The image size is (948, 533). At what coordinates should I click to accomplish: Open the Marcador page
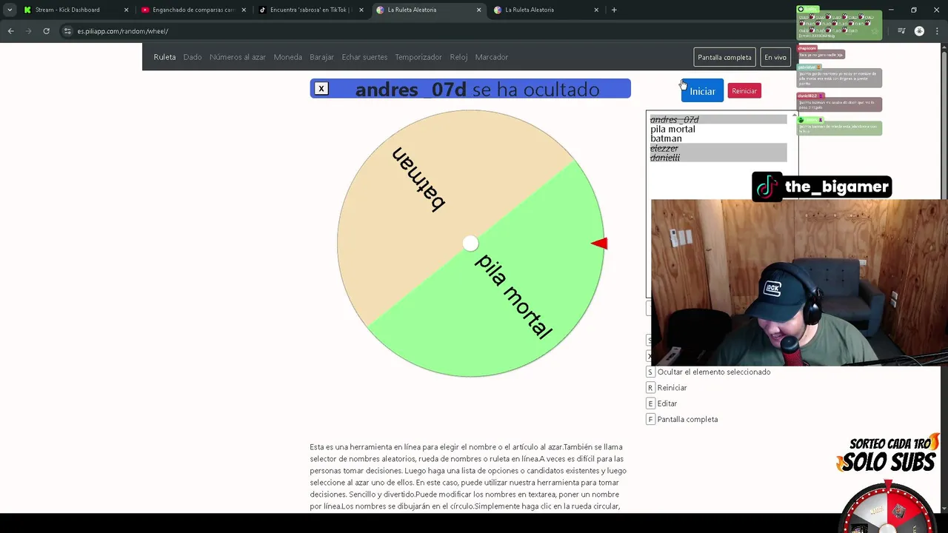click(492, 57)
